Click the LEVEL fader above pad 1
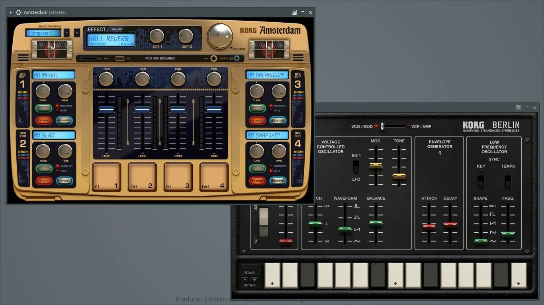The height and width of the screenshot is (305, 544). [x=106, y=109]
